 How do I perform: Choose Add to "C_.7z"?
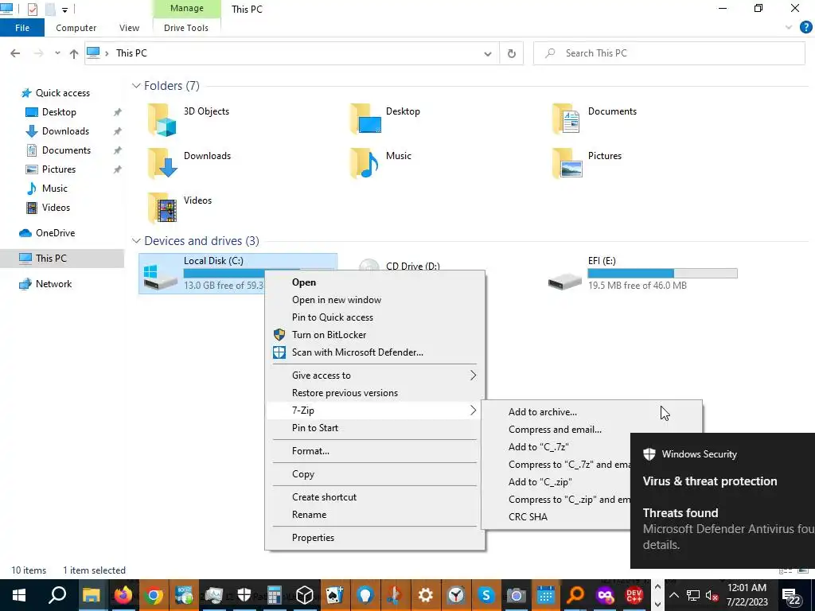(539, 447)
